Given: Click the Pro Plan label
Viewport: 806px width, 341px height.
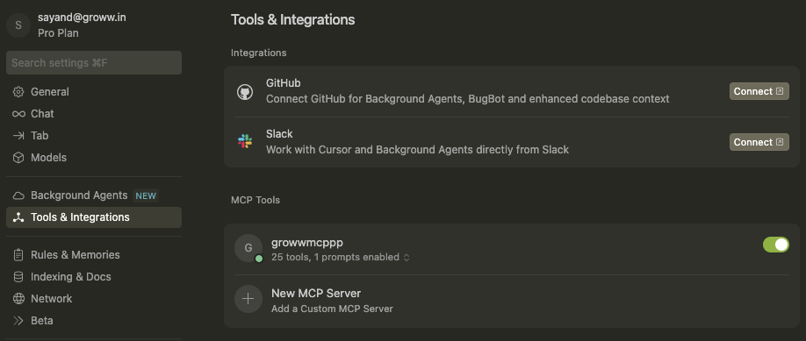Looking at the screenshot, I should point(58,33).
